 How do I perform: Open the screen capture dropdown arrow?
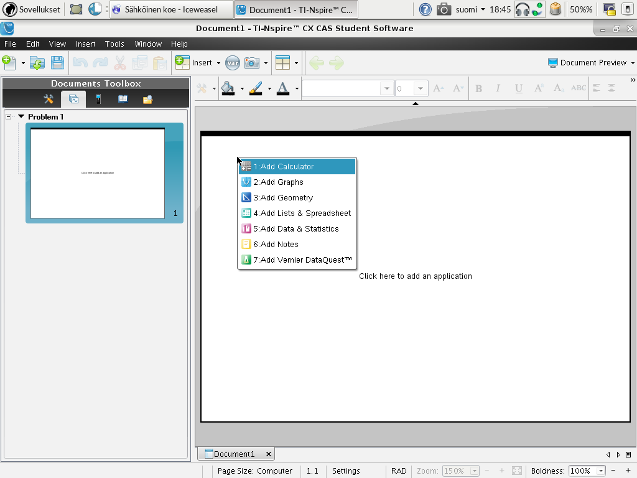(x=266, y=63)
